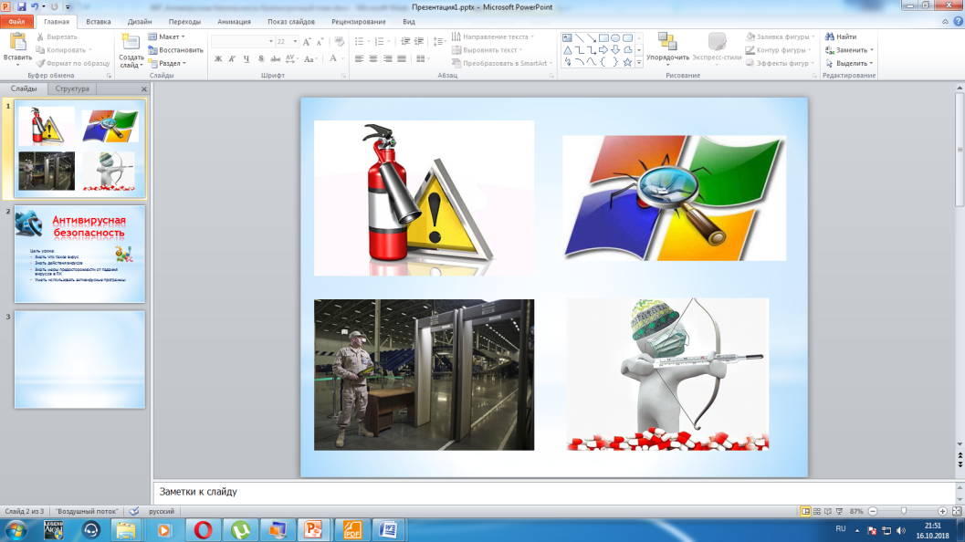Open numbered list options
The height and width of the screenshot is (542, 965).
tap(382, 42)
